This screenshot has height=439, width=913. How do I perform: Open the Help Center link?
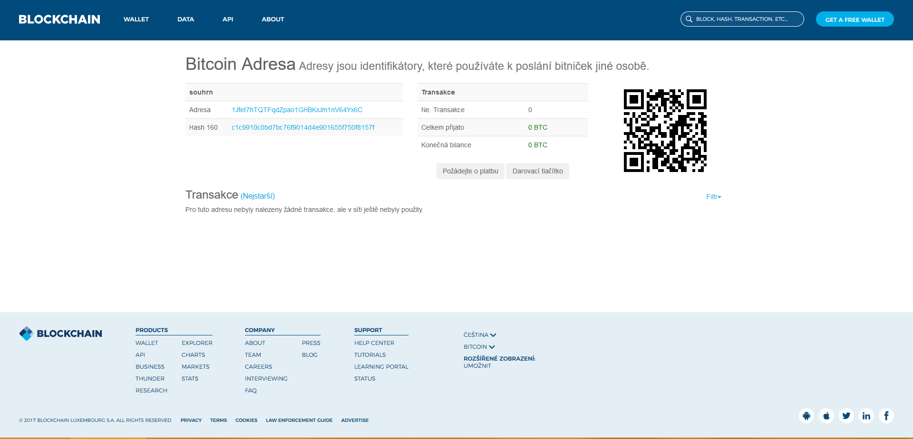[x=374, y=343]
